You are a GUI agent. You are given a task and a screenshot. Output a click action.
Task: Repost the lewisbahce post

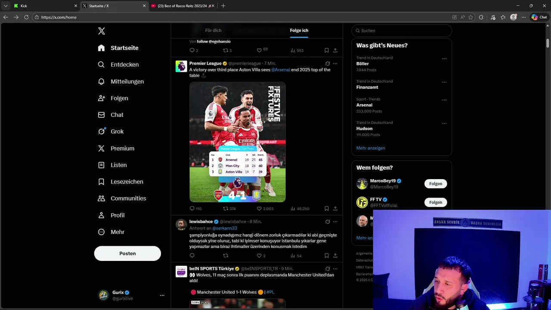[x=226, y=256]
